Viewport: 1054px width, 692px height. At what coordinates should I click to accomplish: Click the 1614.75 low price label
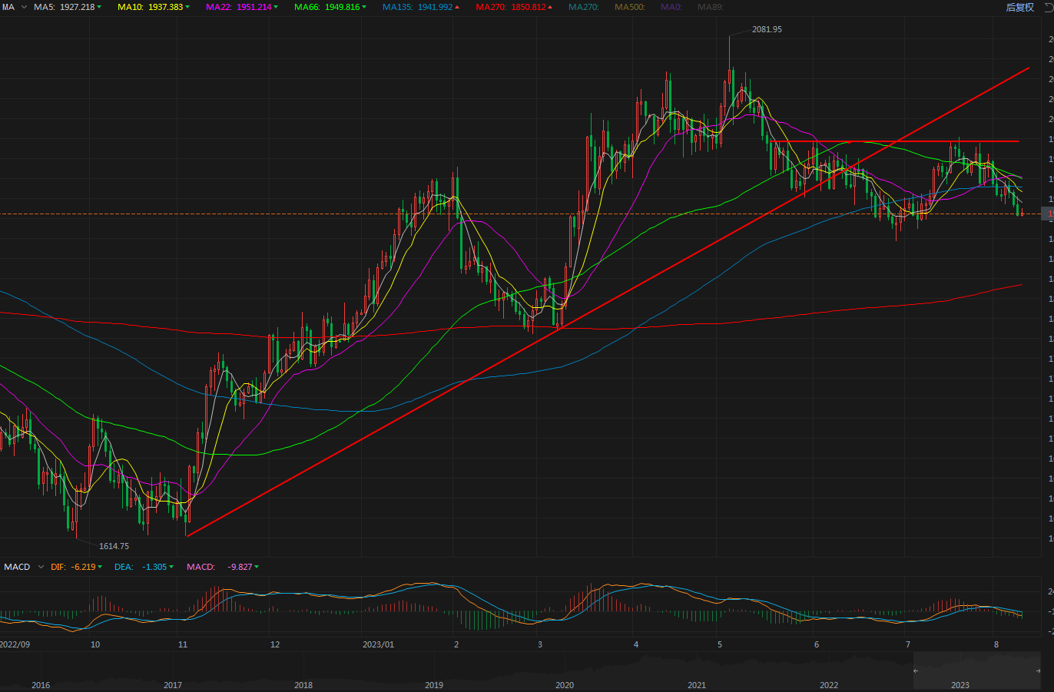coord(114,546)
